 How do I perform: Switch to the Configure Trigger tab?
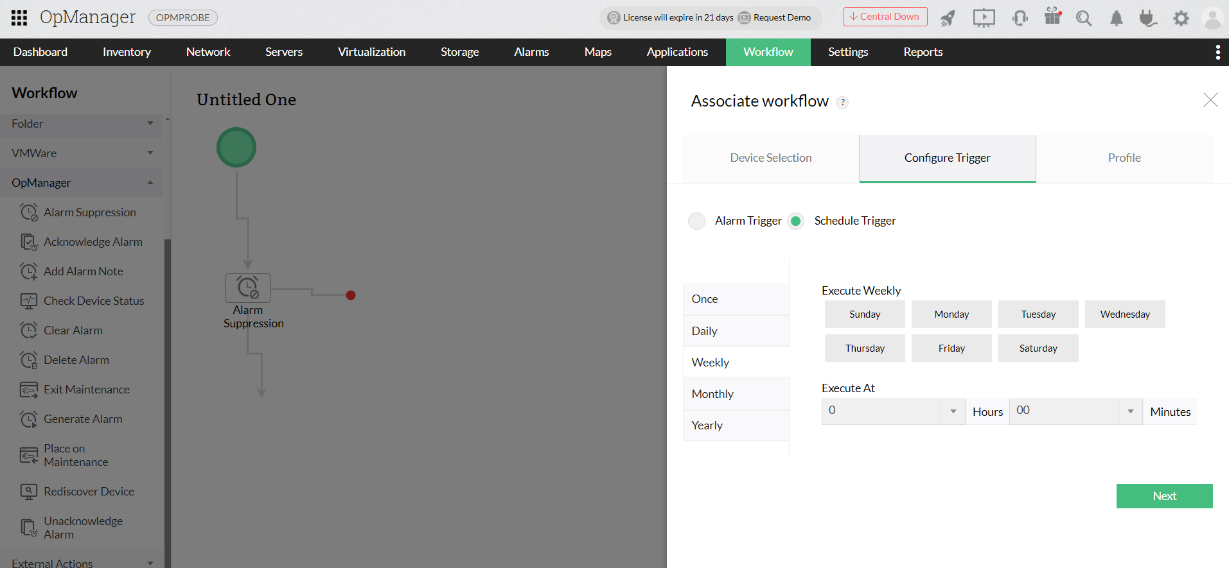(948, 158)
